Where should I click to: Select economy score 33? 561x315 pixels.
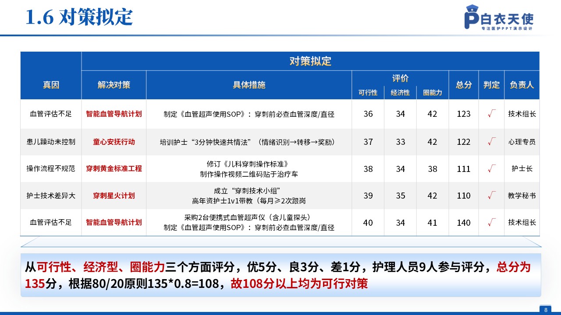(x=401, y=142)
